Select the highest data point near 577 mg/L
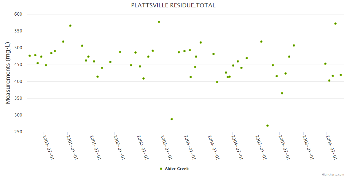Image resolution: width=347 pixels, height=177 pixels. pos(159,22)
